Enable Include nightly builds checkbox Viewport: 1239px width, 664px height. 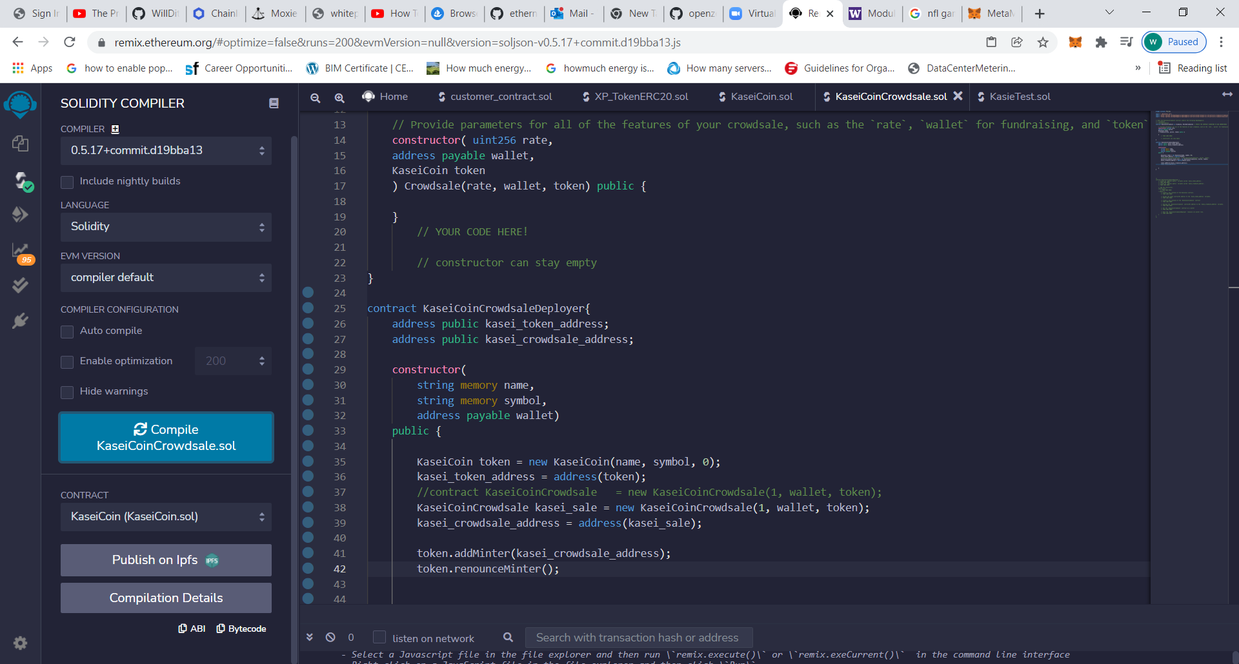pos(67,182)
